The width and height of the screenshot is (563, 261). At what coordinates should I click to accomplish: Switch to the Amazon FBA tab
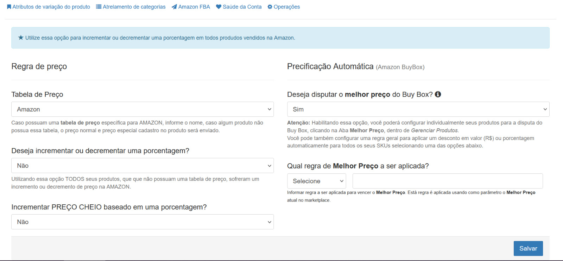click(x=191, y=7)
